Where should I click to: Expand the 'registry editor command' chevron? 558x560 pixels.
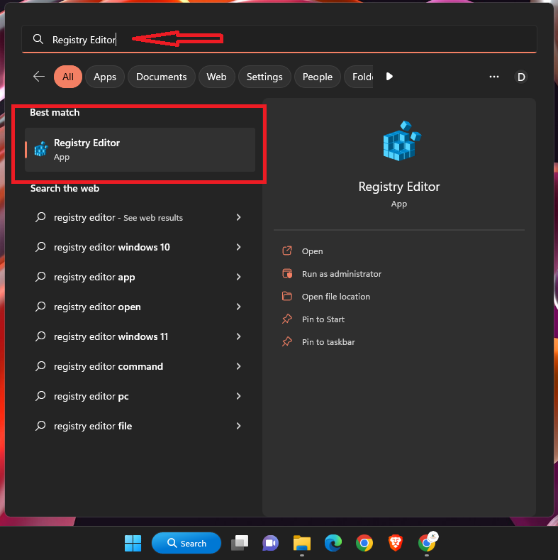click(x=239, y=366)
